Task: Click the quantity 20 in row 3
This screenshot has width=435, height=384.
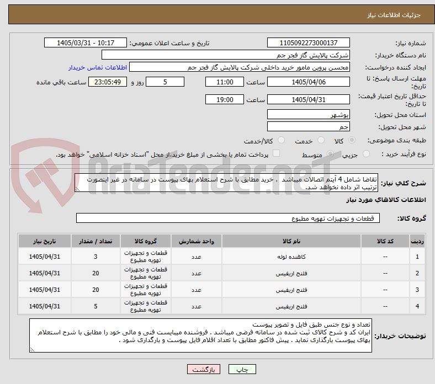Action: 96,290
